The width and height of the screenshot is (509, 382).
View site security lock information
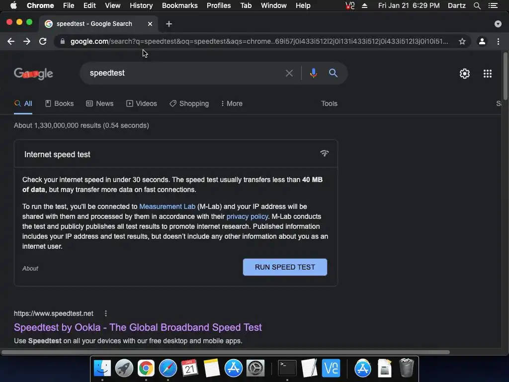pyautogui.click(x=63, y=41)
